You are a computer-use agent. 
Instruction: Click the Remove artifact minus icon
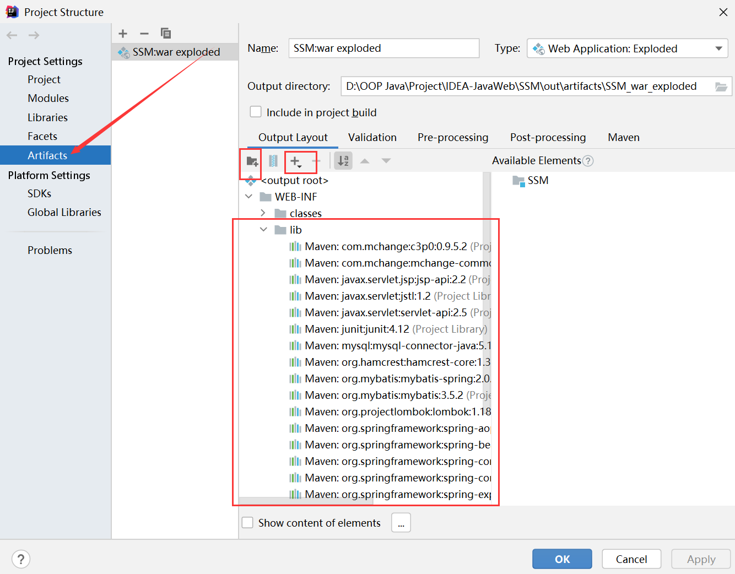pyautogui.click(x=144, y=34)
